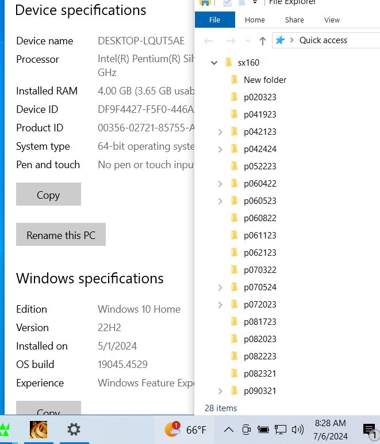Select folder p081723
The height and width of the screenshot is (444, 380).
point(260,322)
